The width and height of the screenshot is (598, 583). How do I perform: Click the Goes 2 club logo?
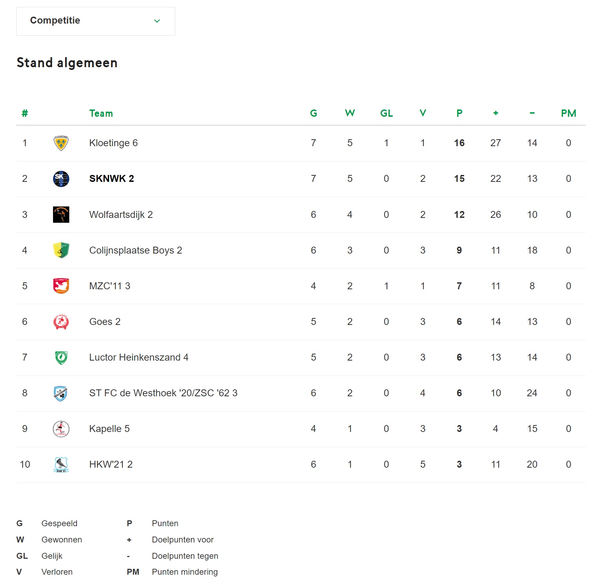tap(61, 322)
